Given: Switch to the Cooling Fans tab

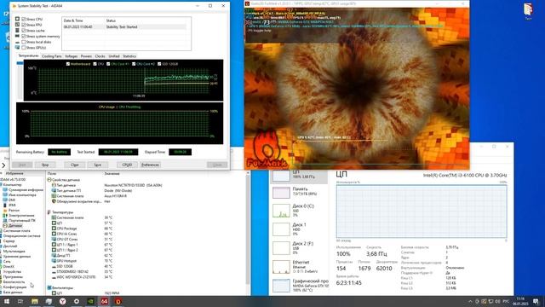Looking at the screenshot, I should (51, 56).
